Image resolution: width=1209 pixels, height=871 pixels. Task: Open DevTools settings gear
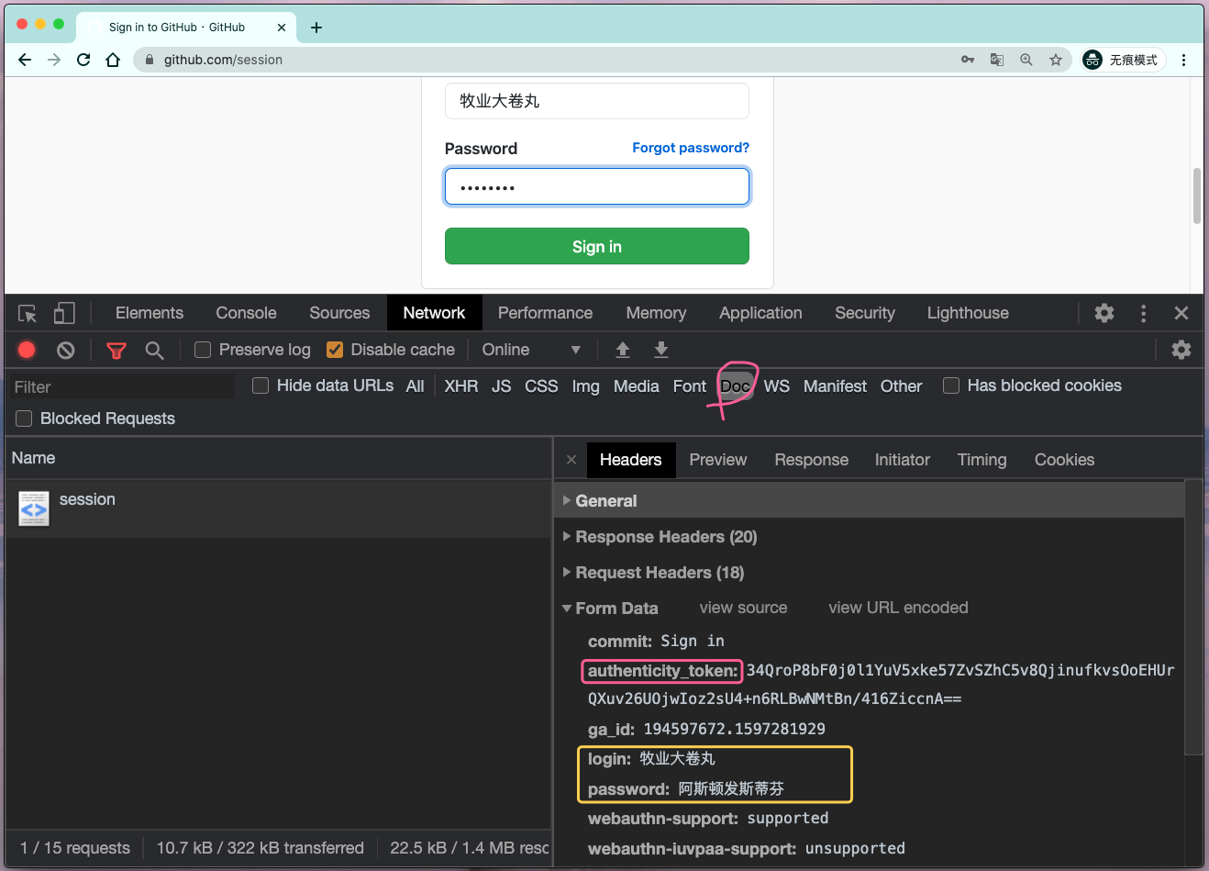(1104, 313)
